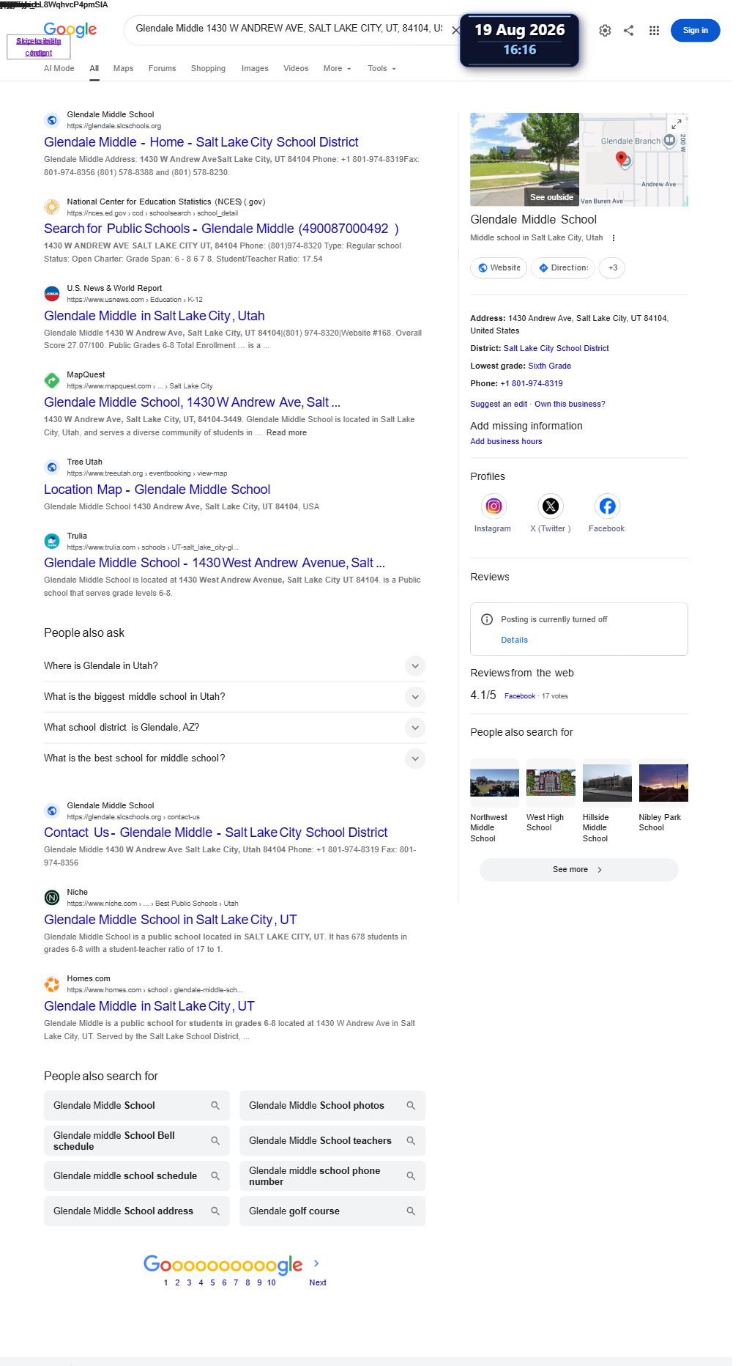Click the Tree Utah favicon
The height and width of the screenshot is (1366, 741).
point(52,467)
